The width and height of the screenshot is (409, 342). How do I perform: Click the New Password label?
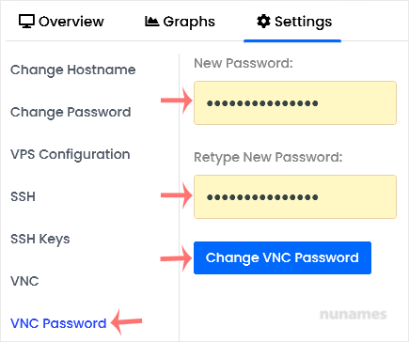point(244,63)
